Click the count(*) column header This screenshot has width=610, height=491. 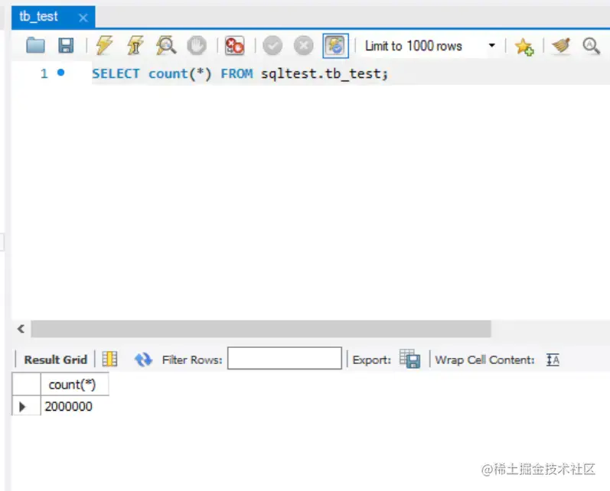[x=75, y=384]
